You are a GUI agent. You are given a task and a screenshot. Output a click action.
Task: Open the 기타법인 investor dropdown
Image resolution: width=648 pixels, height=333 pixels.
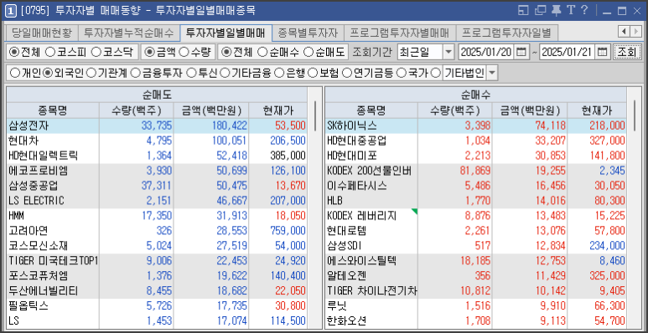click(491, 74)
